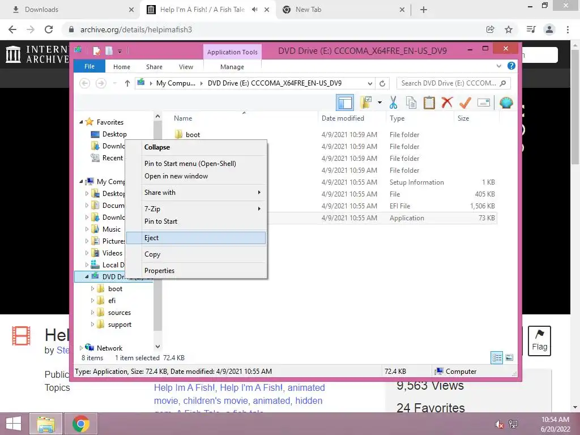Expand the sources folder tree node

pos(92,313)
